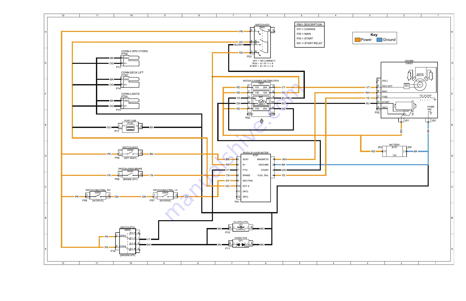This screenshot has height=301, width=466.
Task: Select the P16 connector label
Action: pos(113,251)
